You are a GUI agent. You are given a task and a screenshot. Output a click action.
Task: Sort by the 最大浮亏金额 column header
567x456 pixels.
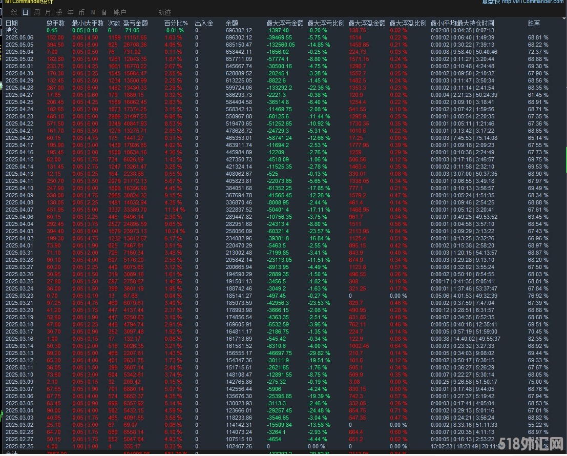pos(285,23)
